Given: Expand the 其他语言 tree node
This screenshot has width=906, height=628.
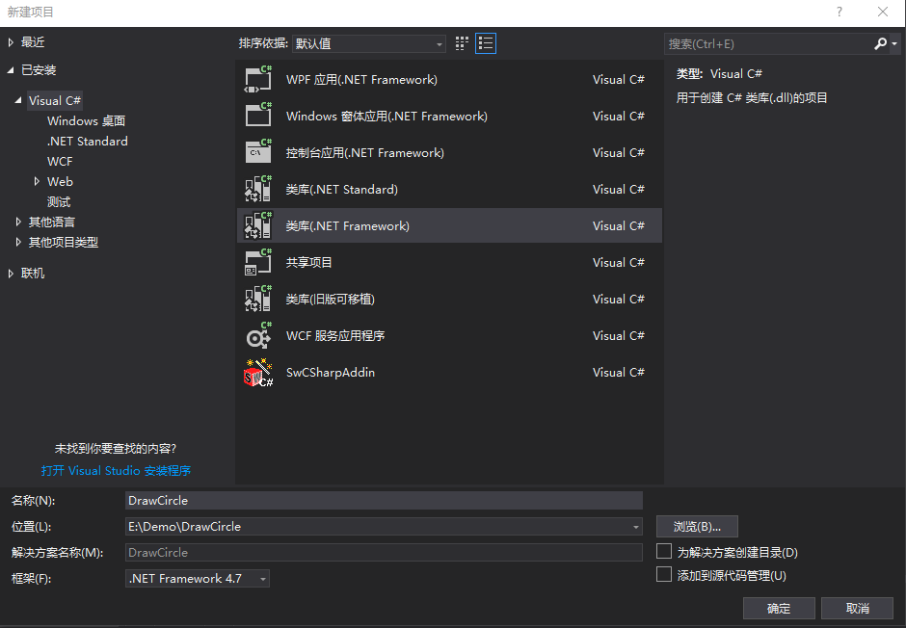Looking at the screenshot, I should click(18, 222).
